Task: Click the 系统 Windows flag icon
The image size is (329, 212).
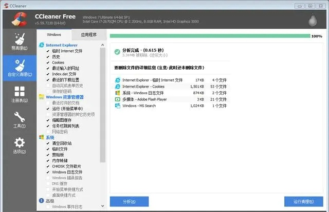Action: click(42, 137)
